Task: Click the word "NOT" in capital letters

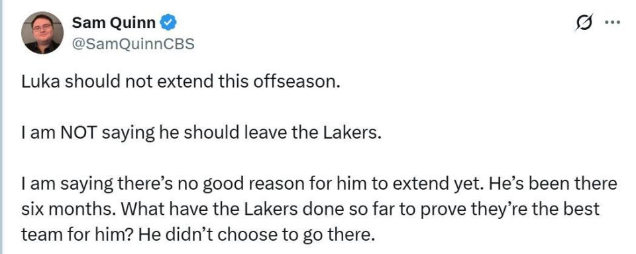Action: 79,135
